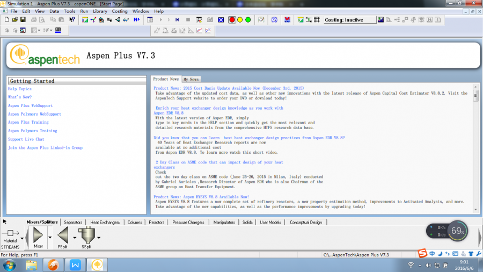Click the red TDE icon
Viewport: 483px width, 272px height.
coord(288,20)
